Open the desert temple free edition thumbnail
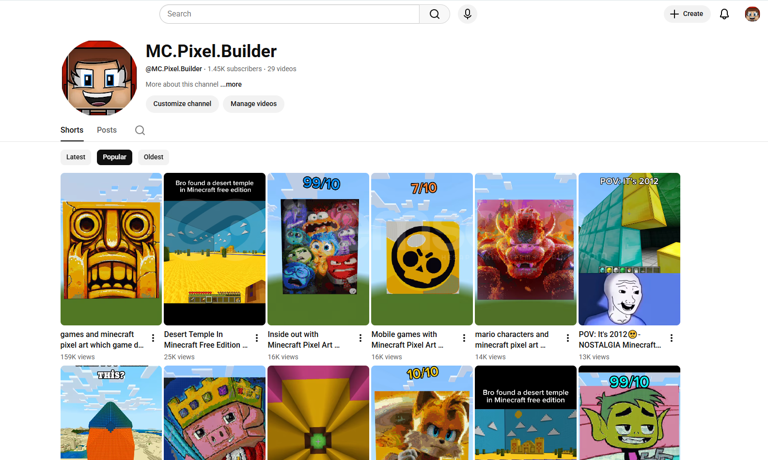This screenshot has width=768, height=460. pyautogui.click(x=215, y=249)
